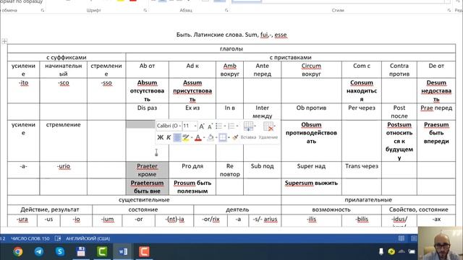Image resolution: width=463 pixels, height=260 pixels.
Task: Switch to read mode view icon
Action: coord(402,238)
